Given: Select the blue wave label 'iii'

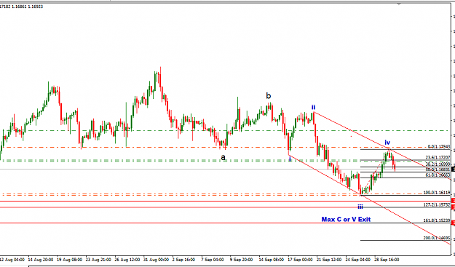Looking at the screenshot, I should pyautogui.click(x=360, y=207).
